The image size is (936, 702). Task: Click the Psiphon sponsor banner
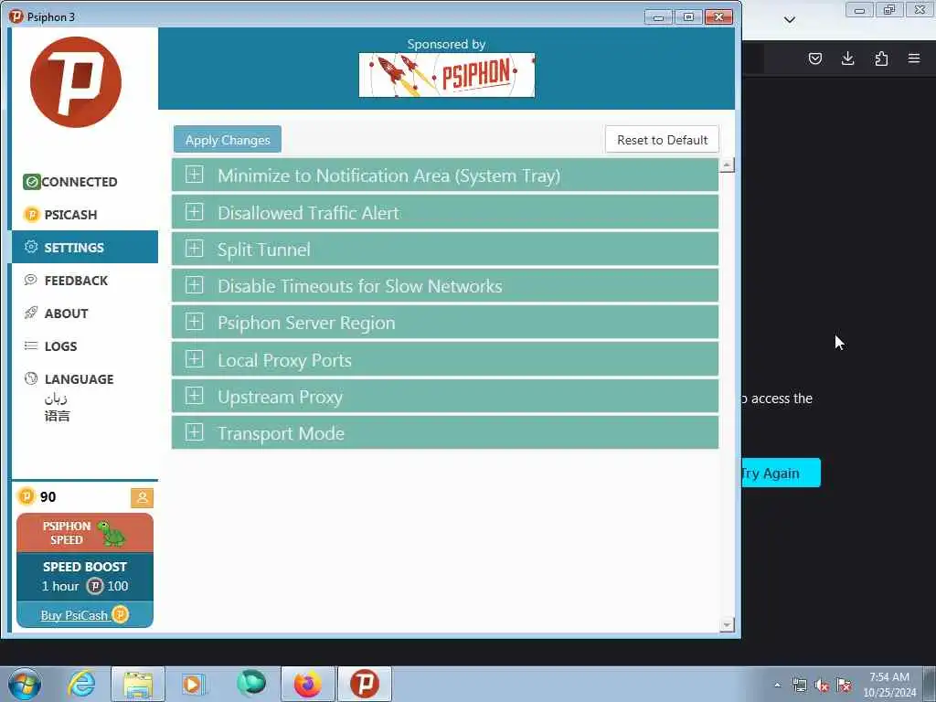click(x=446, y=75)
